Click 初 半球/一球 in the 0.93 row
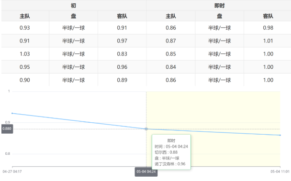This screenshot has width=291, height=181. click(74, 28)
